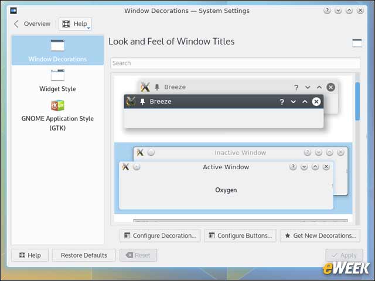
Task: Select the Breeze decoration preview
Action: (x=233, y=108)
